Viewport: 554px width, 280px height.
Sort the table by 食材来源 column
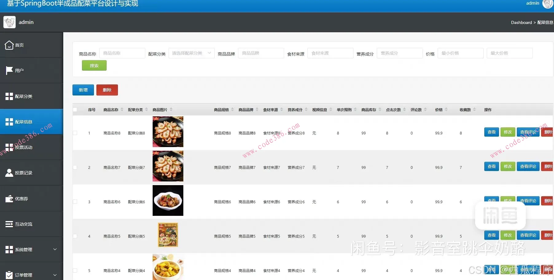point(282,110)
